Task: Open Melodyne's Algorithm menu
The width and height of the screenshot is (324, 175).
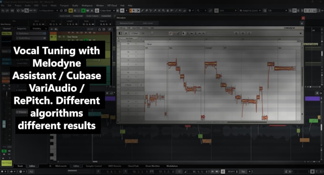Action: click(x=136, y=28)
